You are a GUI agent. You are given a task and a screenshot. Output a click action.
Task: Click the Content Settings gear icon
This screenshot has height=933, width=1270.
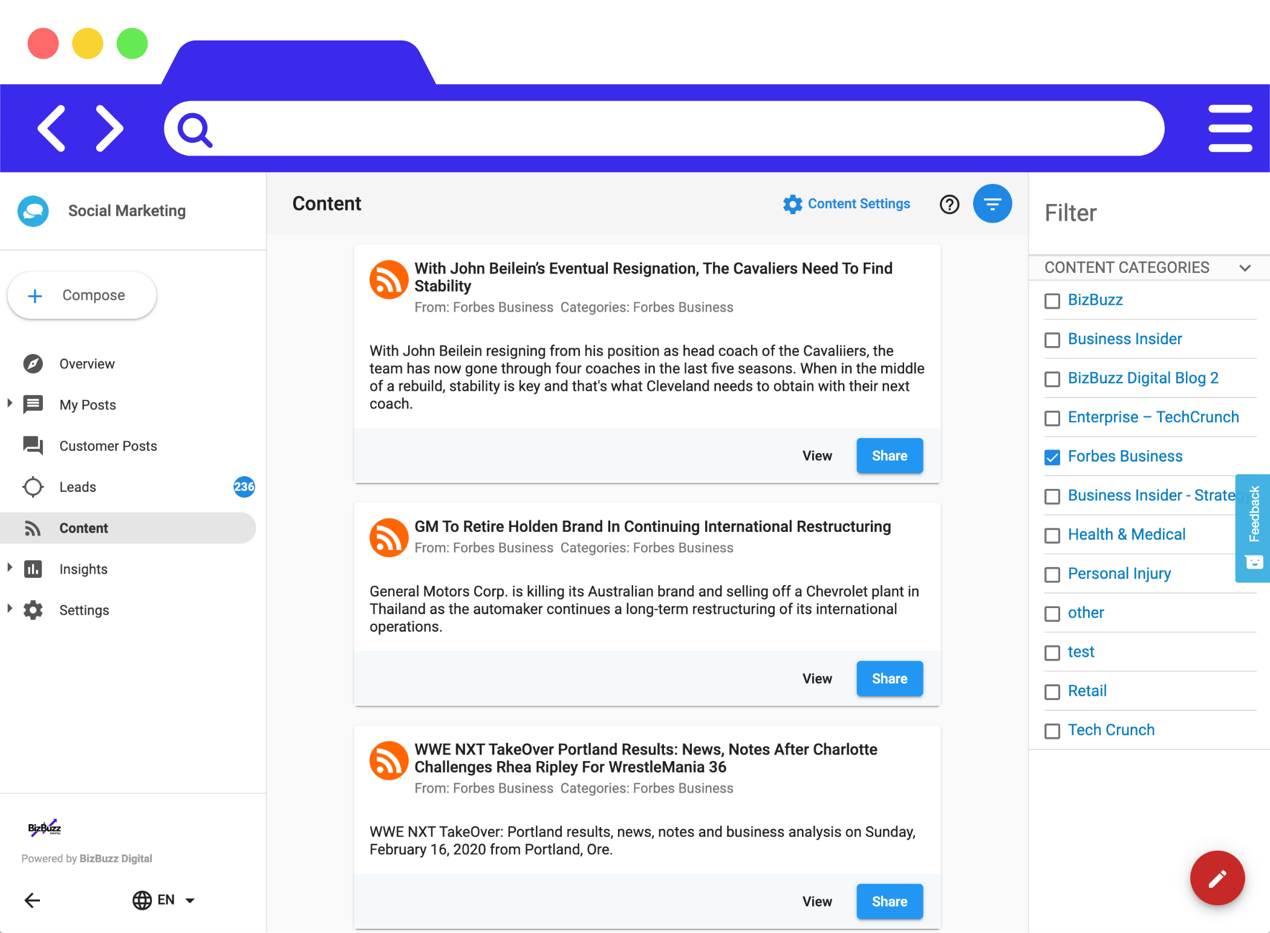tap(792, 204)
